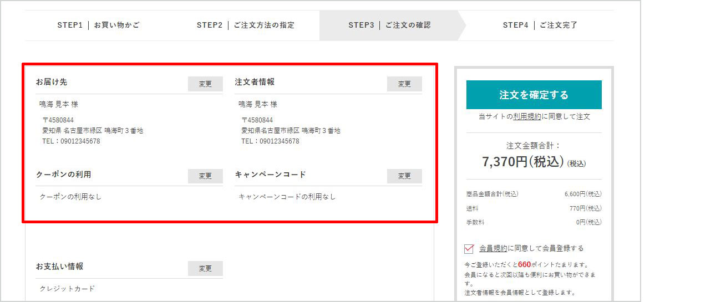Click the 送料 770円 line
This screenshot has height=302, width=721.
click(x=534, y=208)
